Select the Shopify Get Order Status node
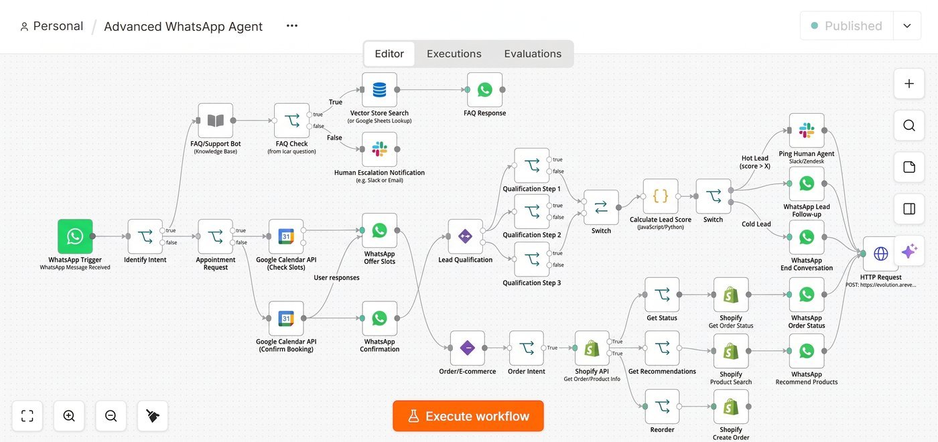 [731, 295]
